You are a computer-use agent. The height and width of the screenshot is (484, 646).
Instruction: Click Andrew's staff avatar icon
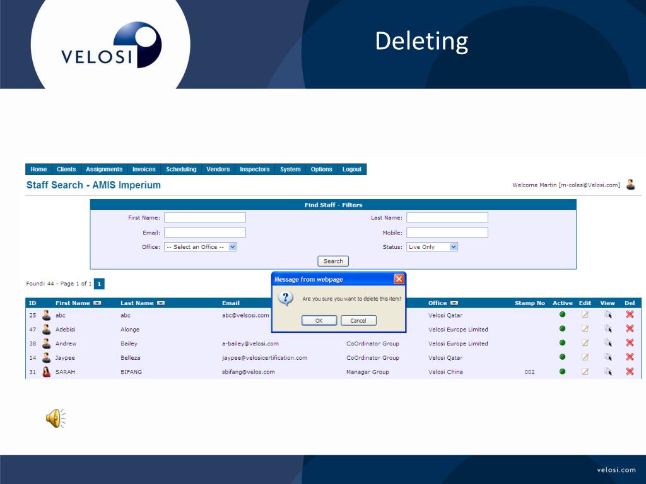coord(46,343)
